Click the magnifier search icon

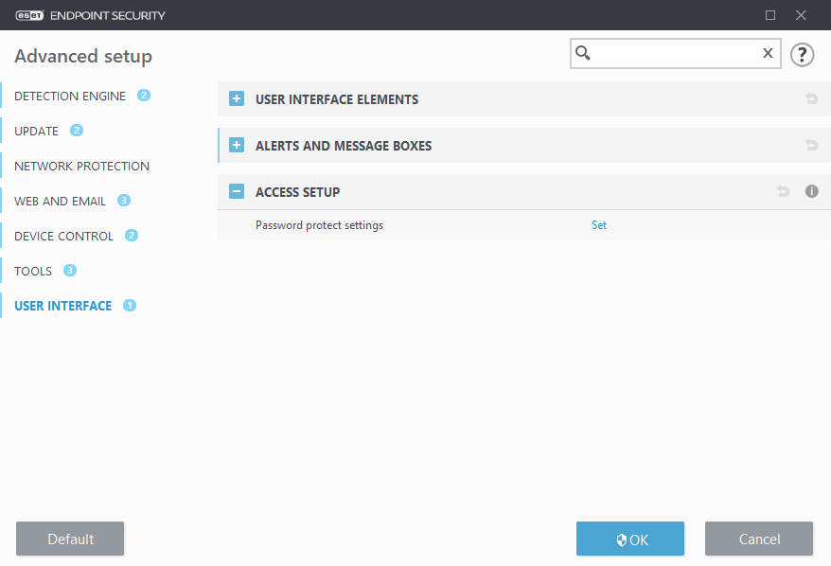[x=583, y=53]
